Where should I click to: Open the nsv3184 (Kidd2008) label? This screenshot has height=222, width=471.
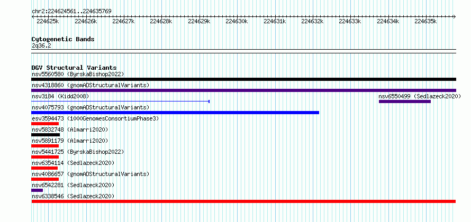click(60, 96)
